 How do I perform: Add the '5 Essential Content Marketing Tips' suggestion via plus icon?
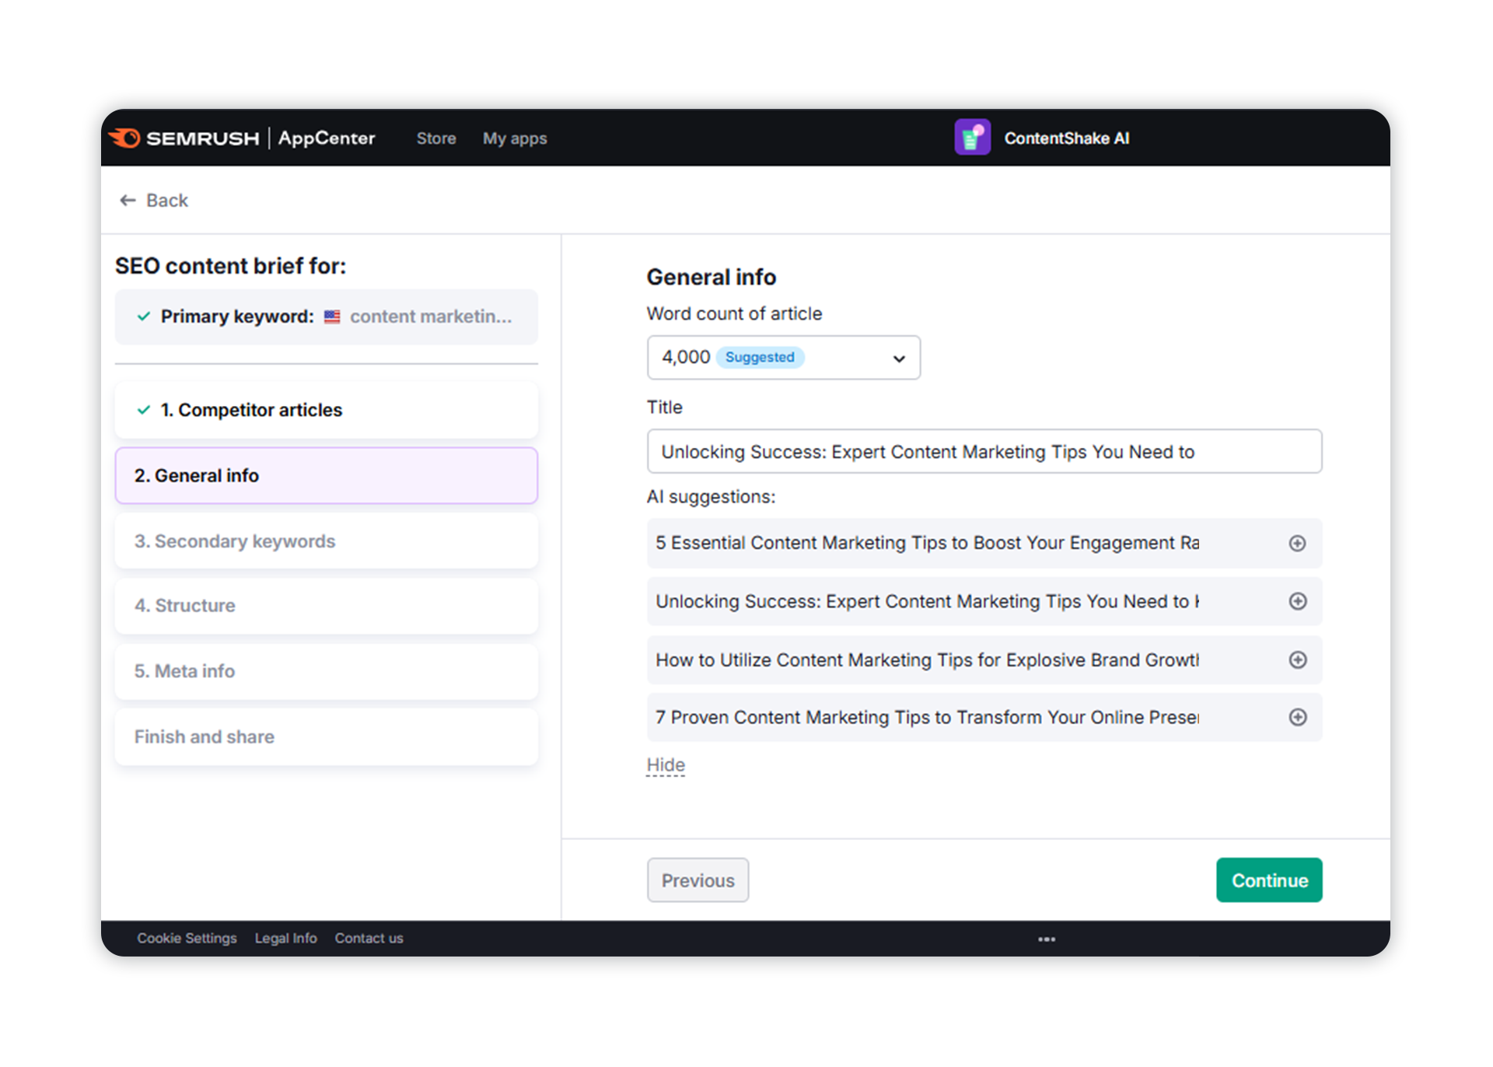[1296, 544]
